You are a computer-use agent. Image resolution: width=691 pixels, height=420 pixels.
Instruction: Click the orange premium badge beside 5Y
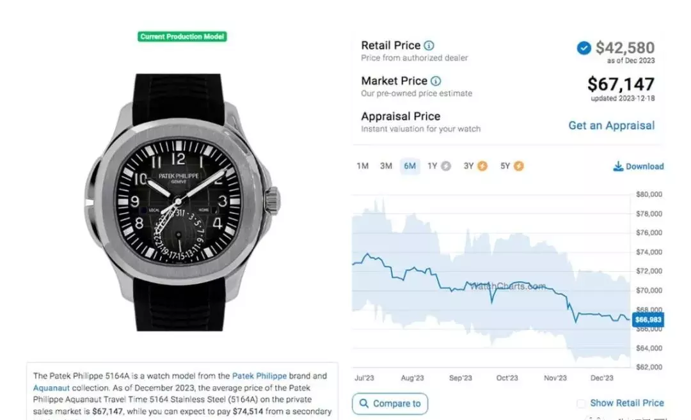[519, 166]
